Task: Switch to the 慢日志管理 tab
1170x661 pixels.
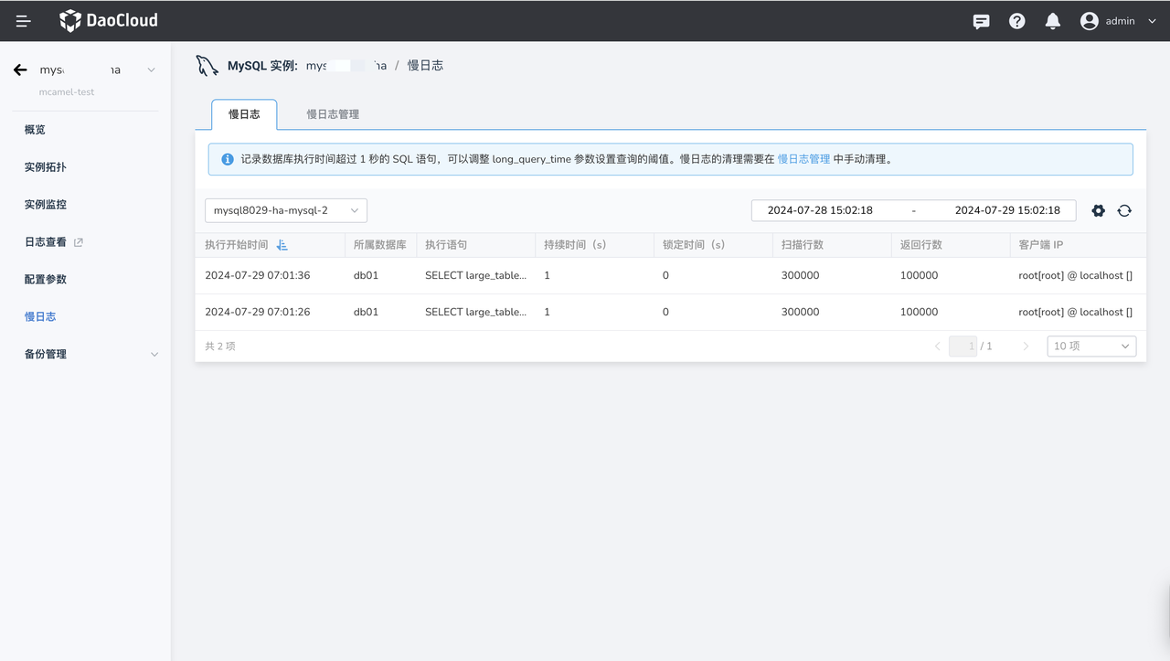Action: (x=333, y=114)
